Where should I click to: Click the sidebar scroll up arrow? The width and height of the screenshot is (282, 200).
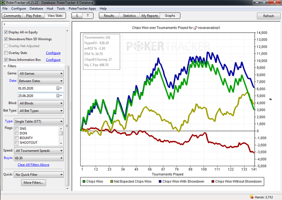point(67,31)
